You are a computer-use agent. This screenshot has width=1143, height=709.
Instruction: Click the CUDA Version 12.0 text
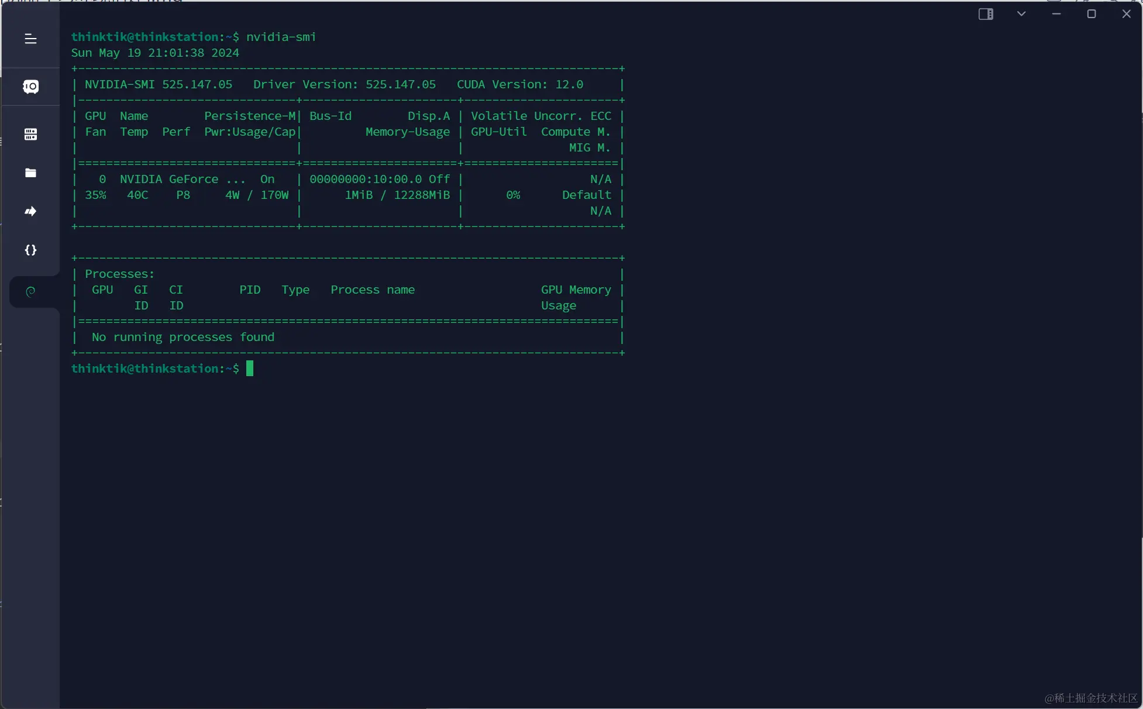(519, 84)
